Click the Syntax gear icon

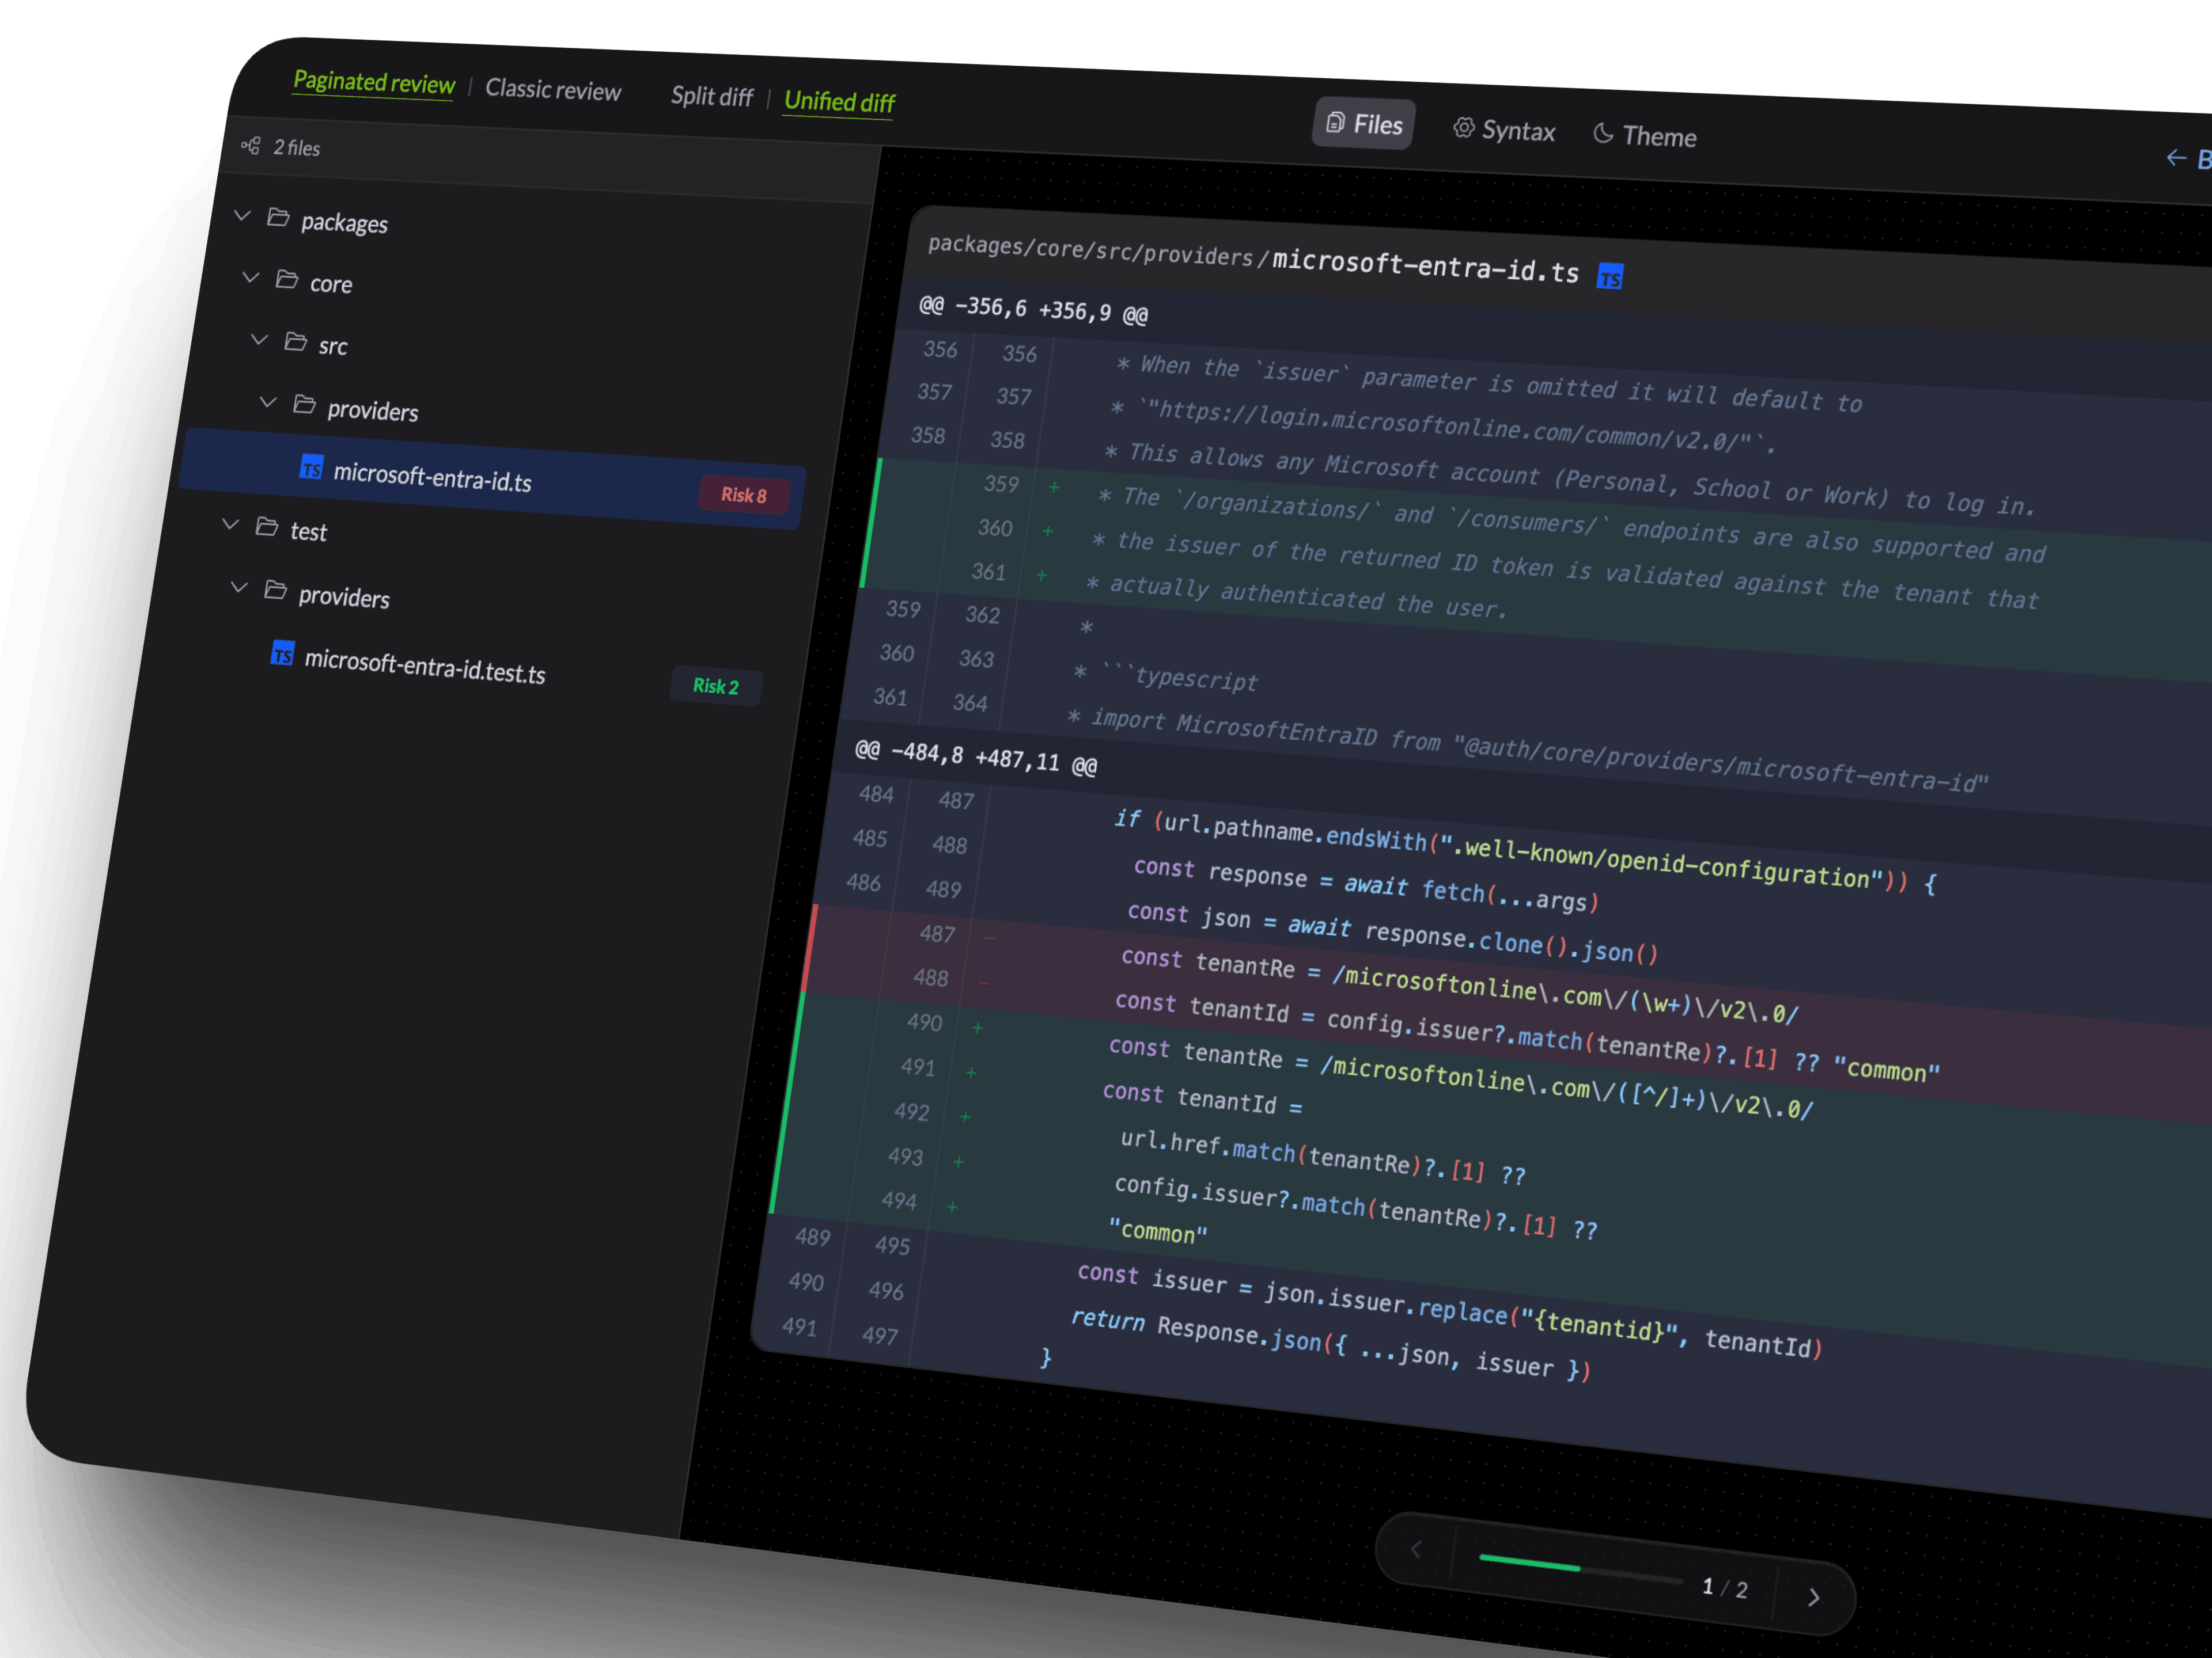coord(1464,127)
